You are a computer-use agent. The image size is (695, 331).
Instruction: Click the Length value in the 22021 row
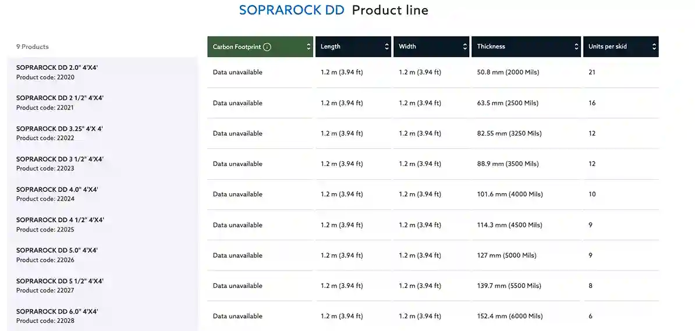(x=342, y=103)
